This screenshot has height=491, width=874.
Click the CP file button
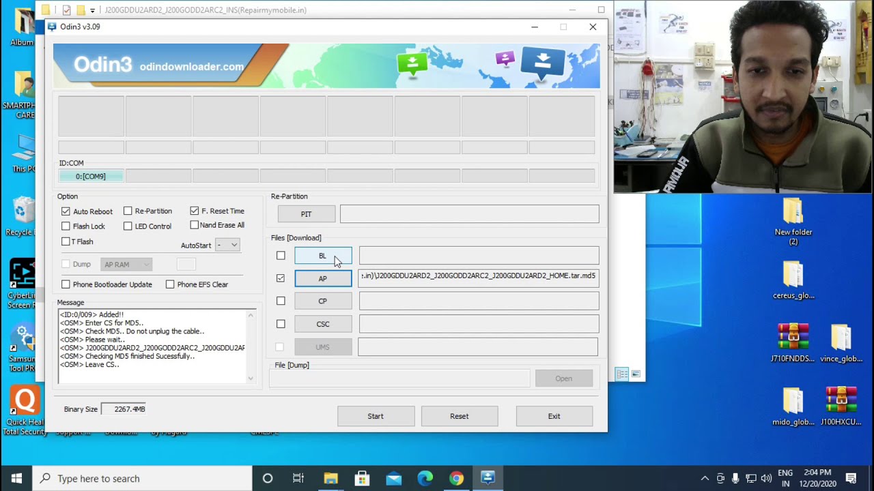click(x=323, y=301)
